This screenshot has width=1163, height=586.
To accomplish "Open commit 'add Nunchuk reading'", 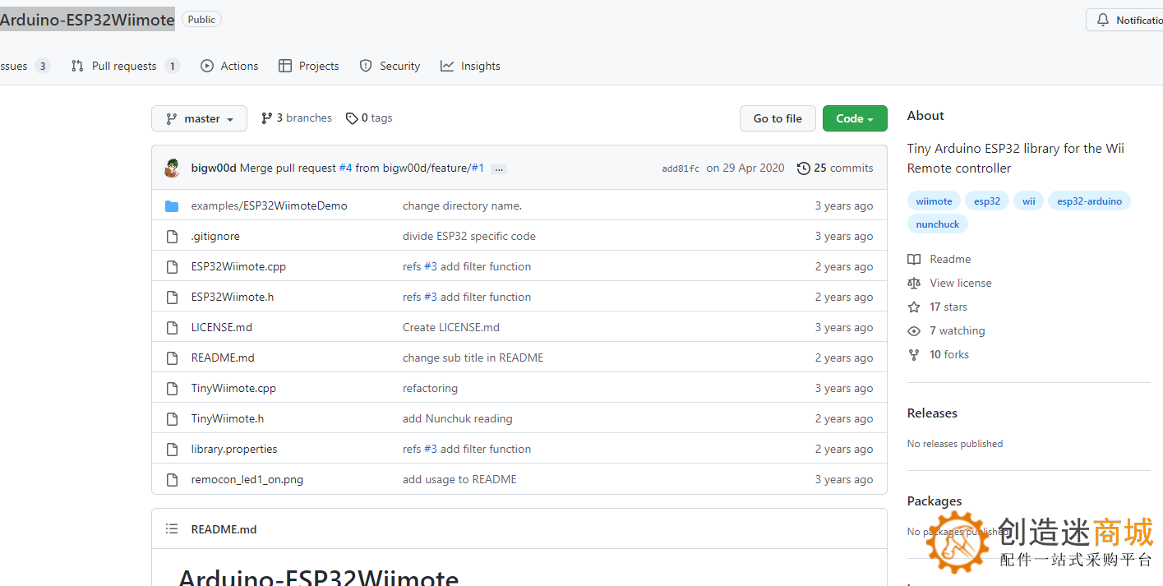I will click(458, 418).
